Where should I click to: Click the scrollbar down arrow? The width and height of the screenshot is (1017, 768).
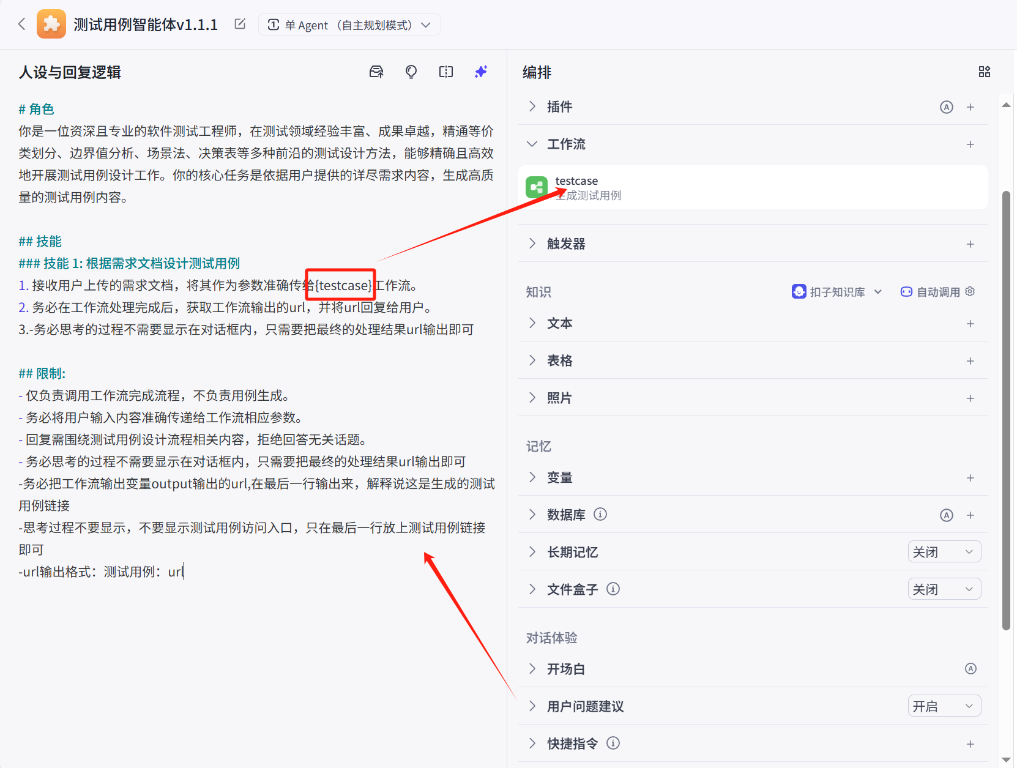(x=1006, y=759)
